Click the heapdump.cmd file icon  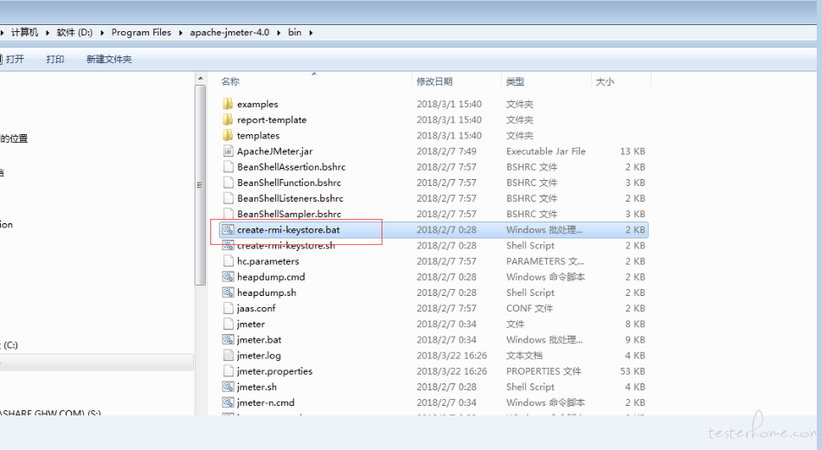pyautogui.click(x=228, y=277)
